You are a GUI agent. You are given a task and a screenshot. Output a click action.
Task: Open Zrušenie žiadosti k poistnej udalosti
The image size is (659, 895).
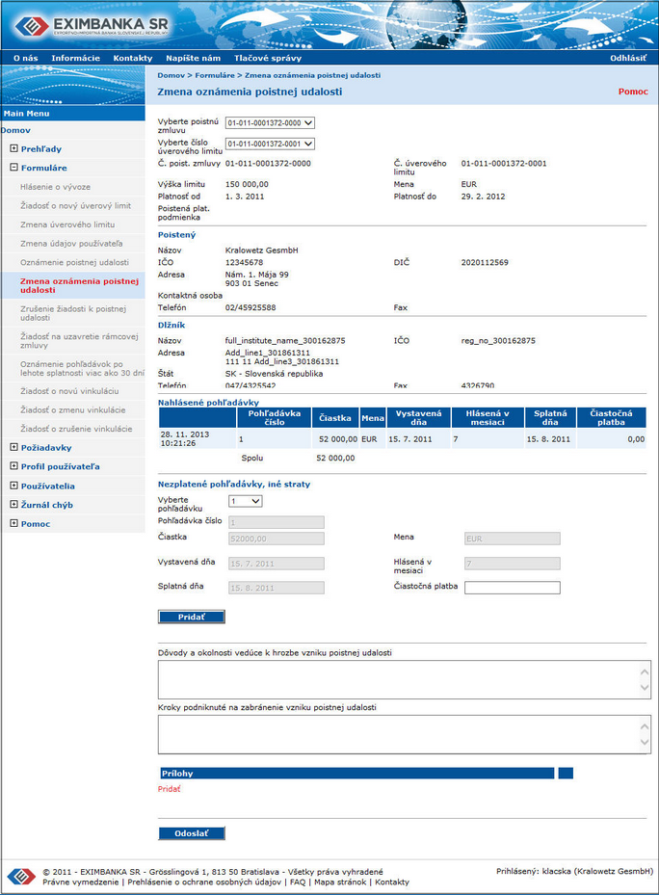tap(73, 313)
